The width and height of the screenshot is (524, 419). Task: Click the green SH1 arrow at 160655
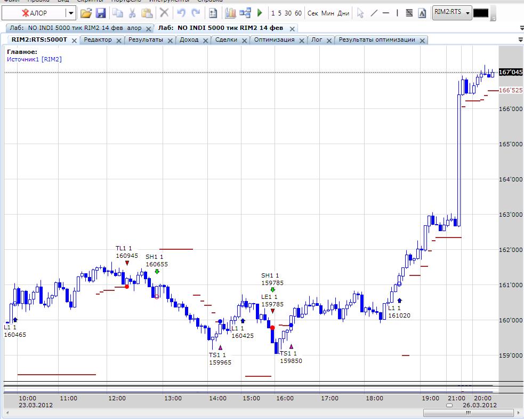[x=157, y=271]
